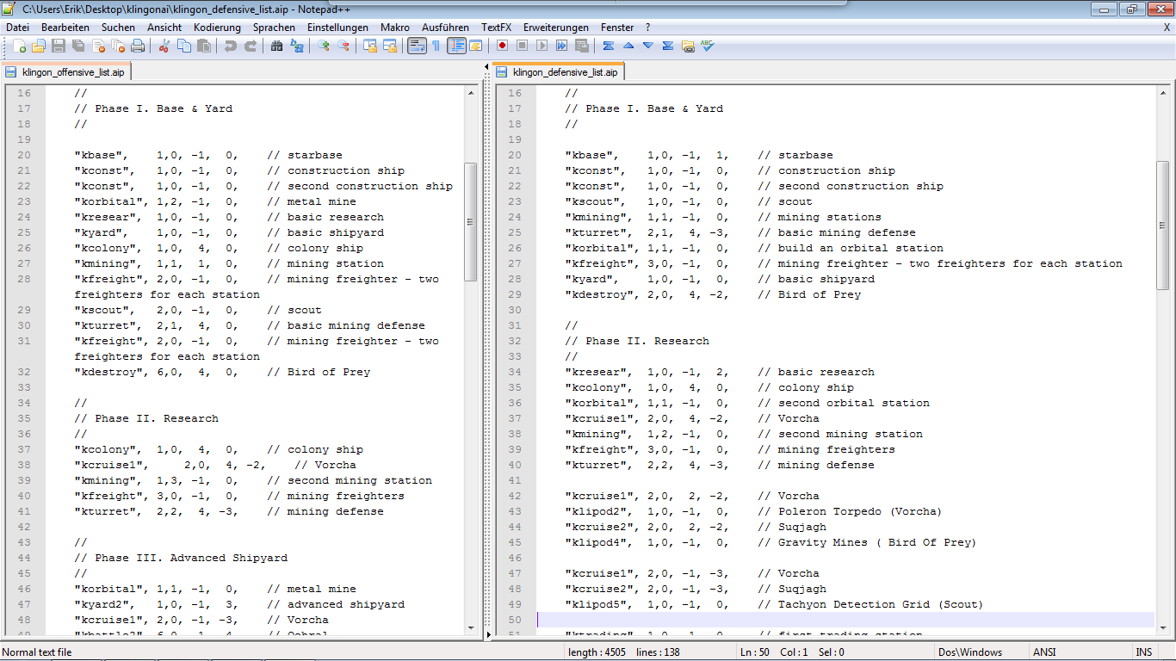1176x661 pixels.
Task: Select the klingon_defensive_list.aip tab
Action: [x=564, y=72]
